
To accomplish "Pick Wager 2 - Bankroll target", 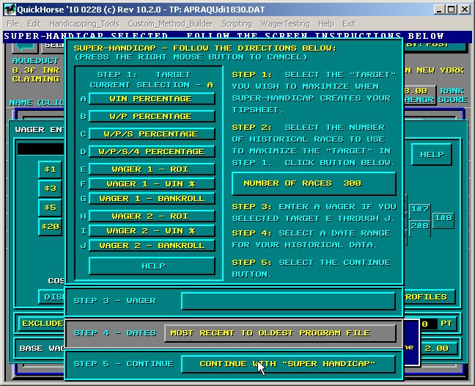I will coord(152,245).
